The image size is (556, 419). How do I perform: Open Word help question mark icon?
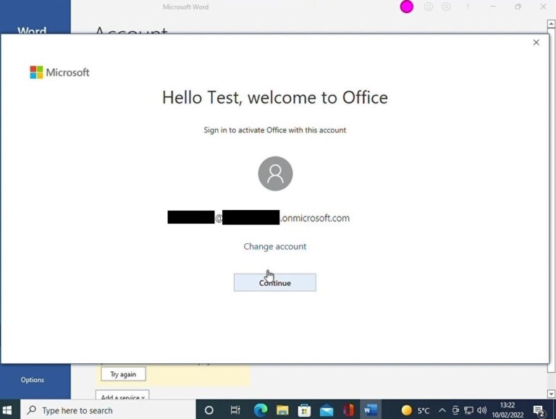click(x=468, y=7)
